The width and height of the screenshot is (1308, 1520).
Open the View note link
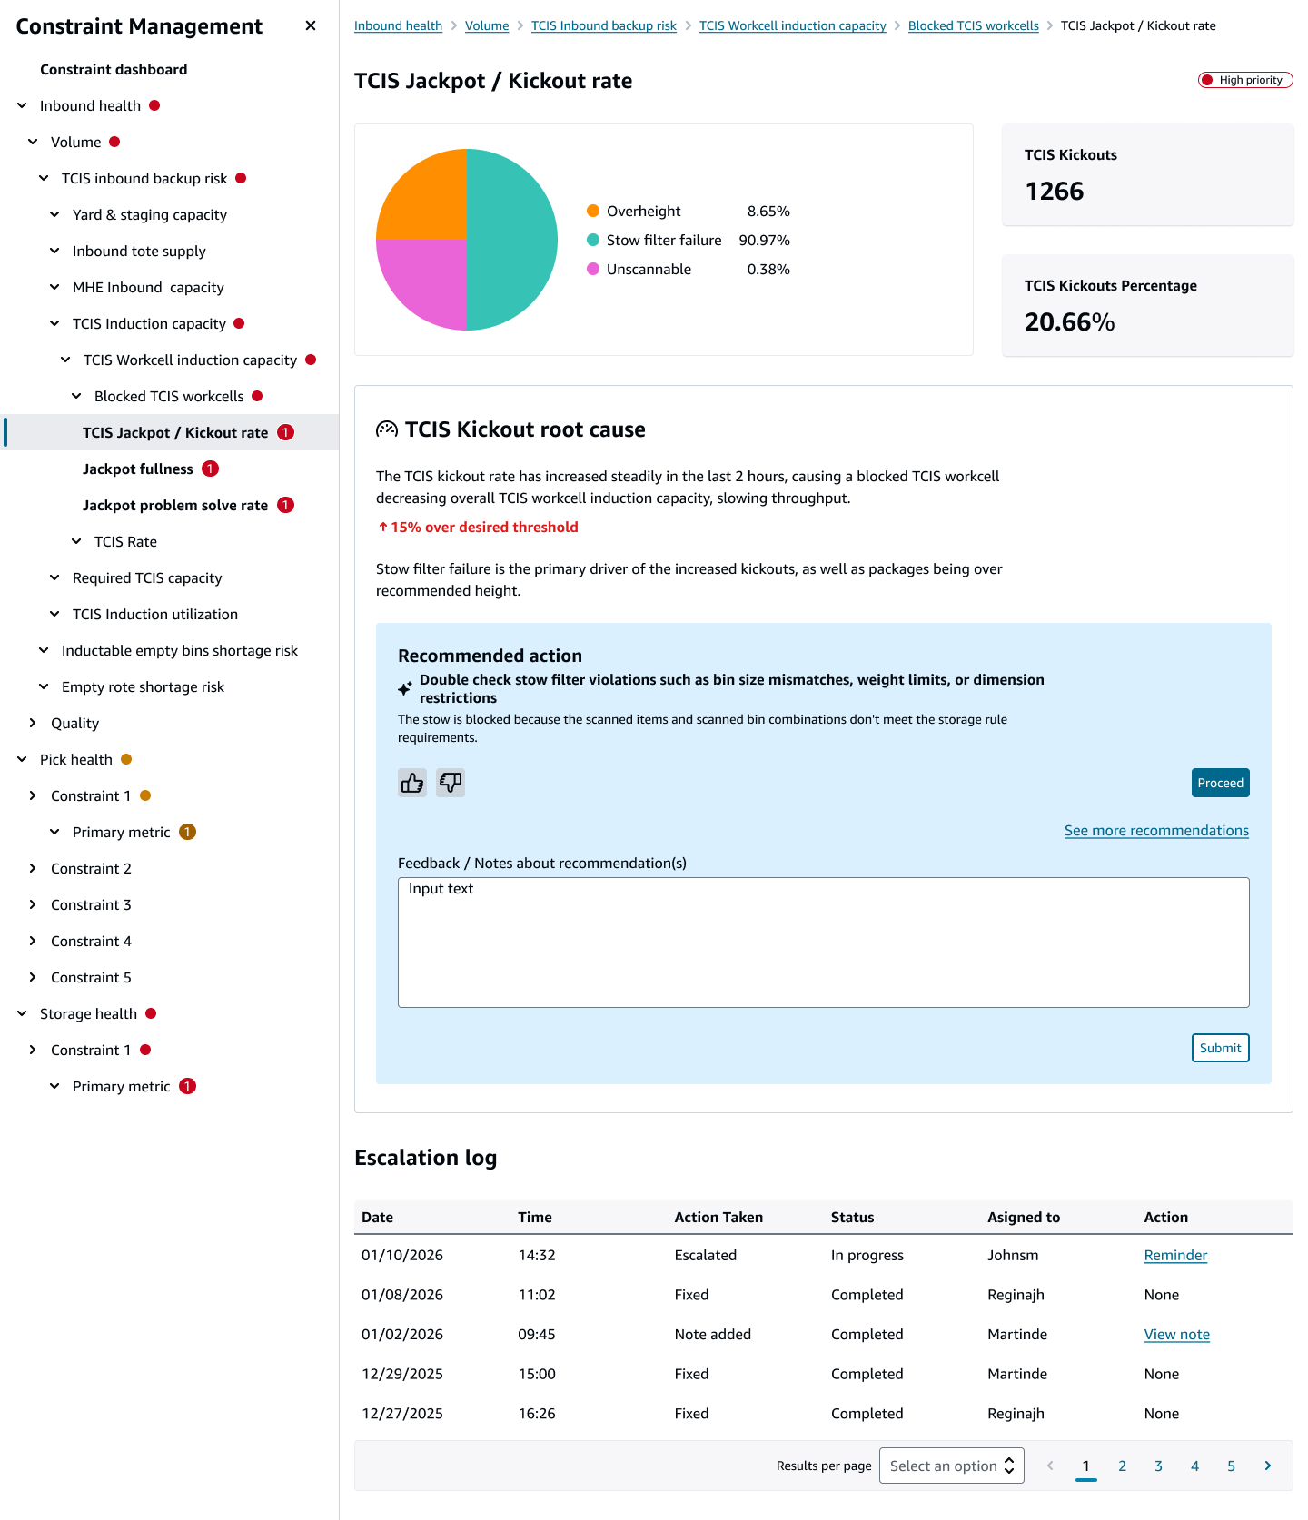(1176, 1334)
